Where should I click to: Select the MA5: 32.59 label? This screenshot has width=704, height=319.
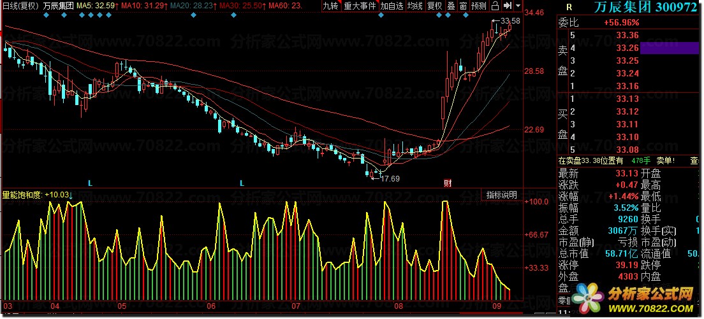coord(97,6)
